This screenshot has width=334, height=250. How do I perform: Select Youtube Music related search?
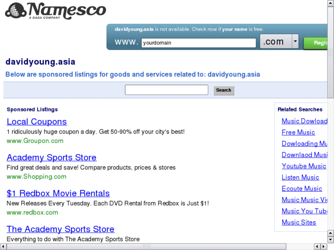[x=304, y=166]
